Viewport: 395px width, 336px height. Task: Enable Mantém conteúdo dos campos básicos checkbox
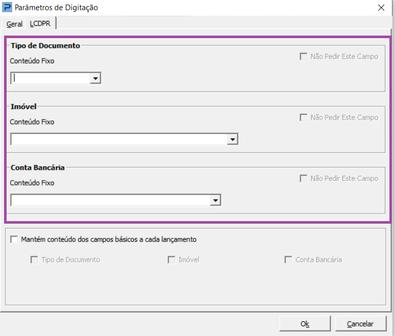click(x=14, y=239)
